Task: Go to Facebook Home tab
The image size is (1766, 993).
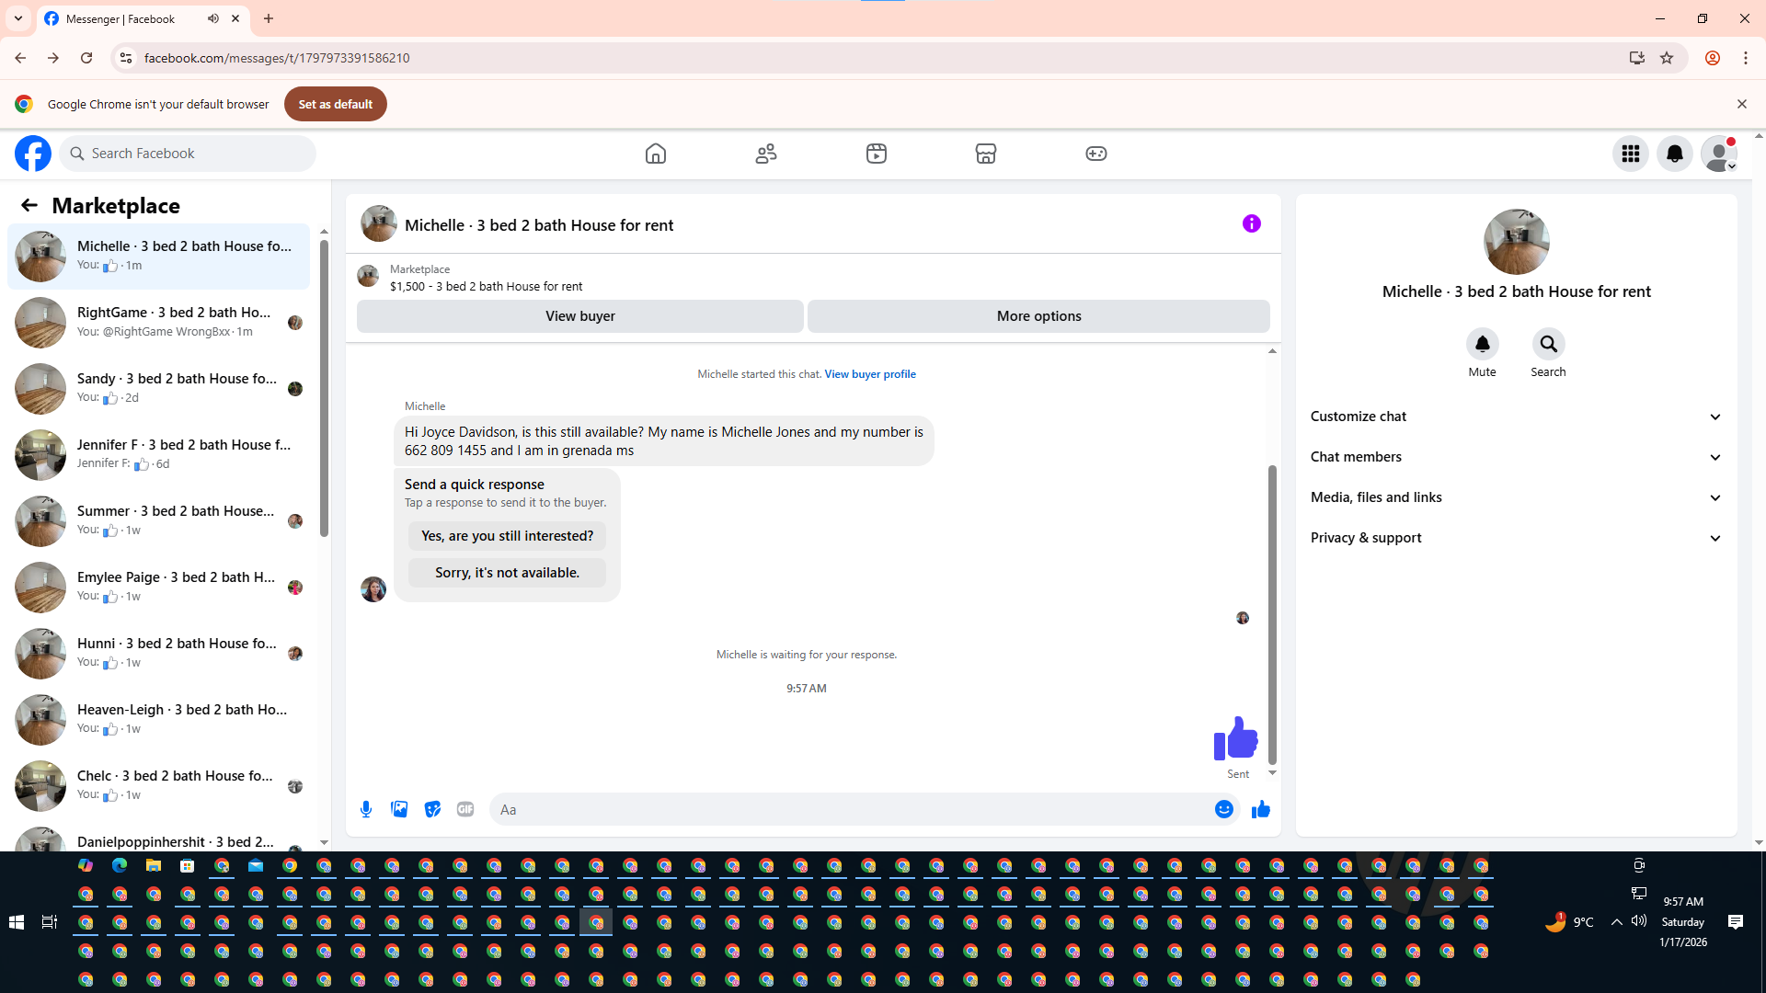Action: point(655,154)
